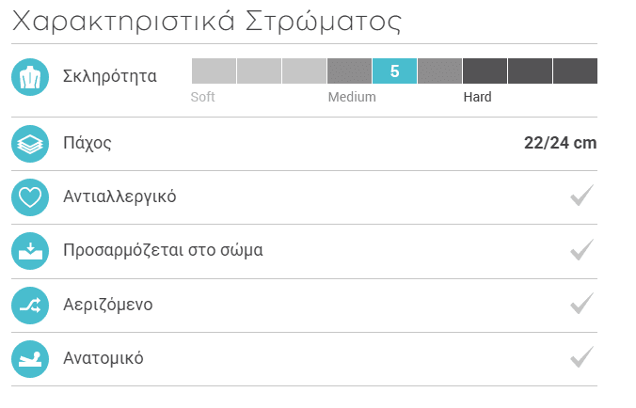
Task: Click the checkmark in the Αντιαλλεργικό row
Action: 582,196
